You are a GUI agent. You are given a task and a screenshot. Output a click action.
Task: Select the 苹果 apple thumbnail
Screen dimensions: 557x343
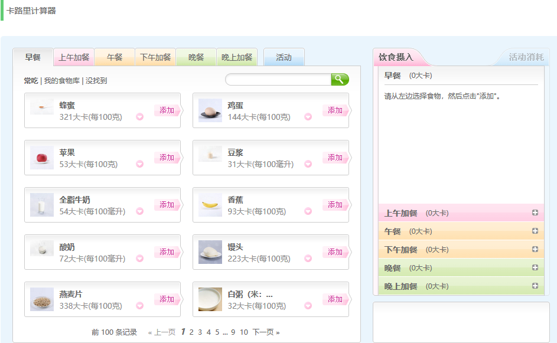click(42, 158)
